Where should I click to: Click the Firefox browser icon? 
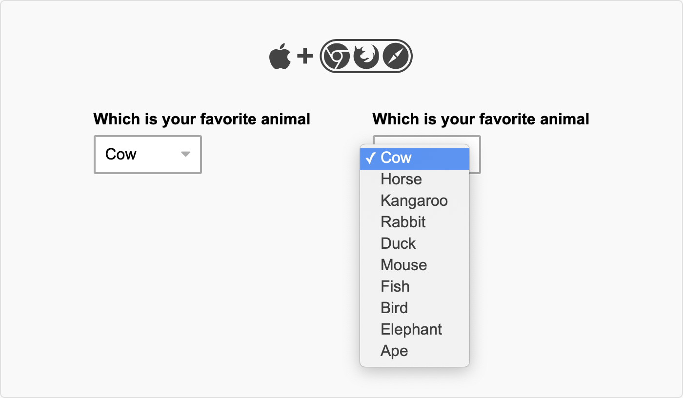pyautogui.click(x=366, y=57)
